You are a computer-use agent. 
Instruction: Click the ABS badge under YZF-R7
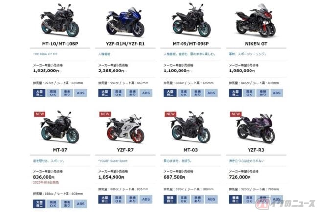(146, 199)
